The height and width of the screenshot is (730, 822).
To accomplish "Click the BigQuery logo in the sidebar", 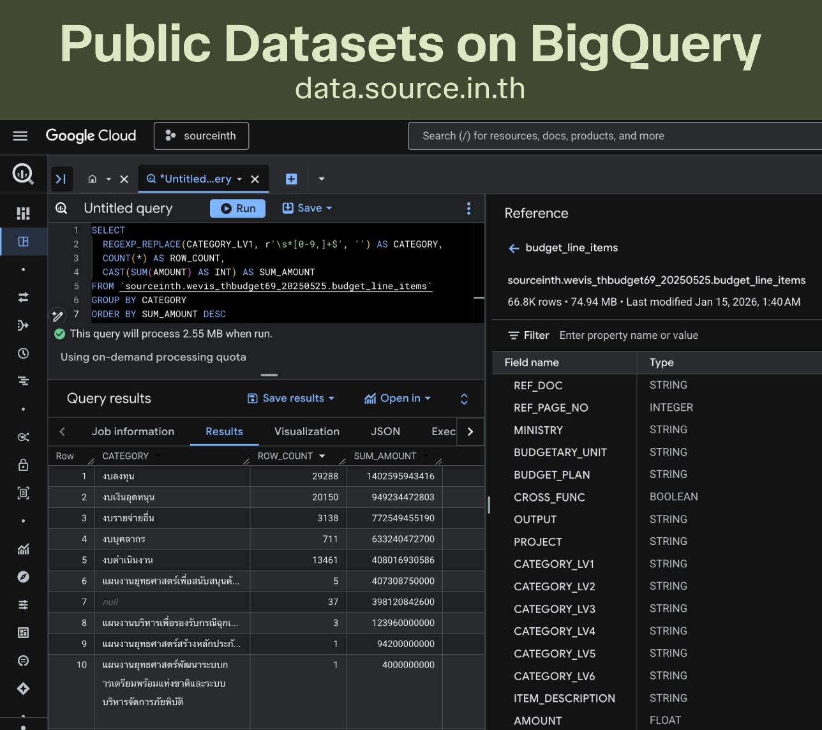I will 24,174.
